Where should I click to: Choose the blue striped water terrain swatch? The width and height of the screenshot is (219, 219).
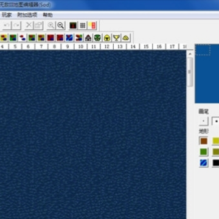click(x=204, y=163)
